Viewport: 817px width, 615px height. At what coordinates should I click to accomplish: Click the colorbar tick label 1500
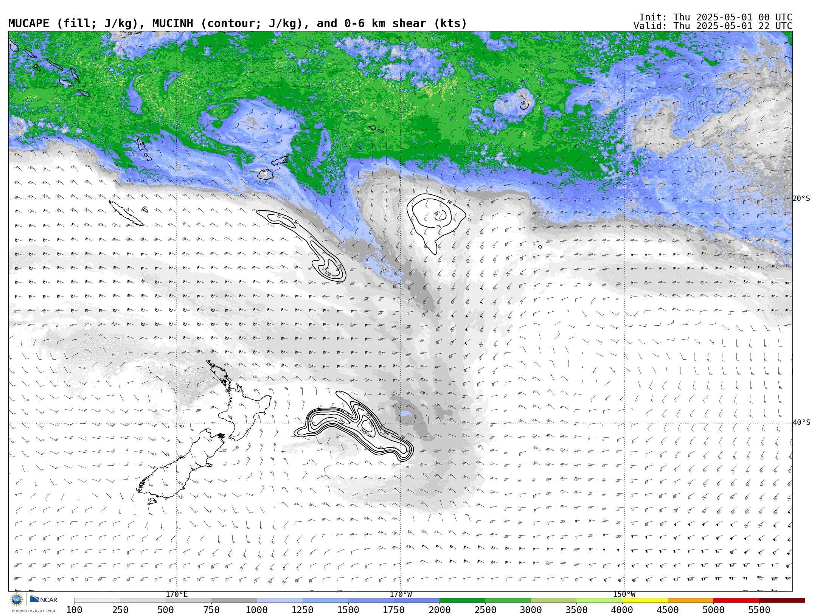(x=348, y=610)
